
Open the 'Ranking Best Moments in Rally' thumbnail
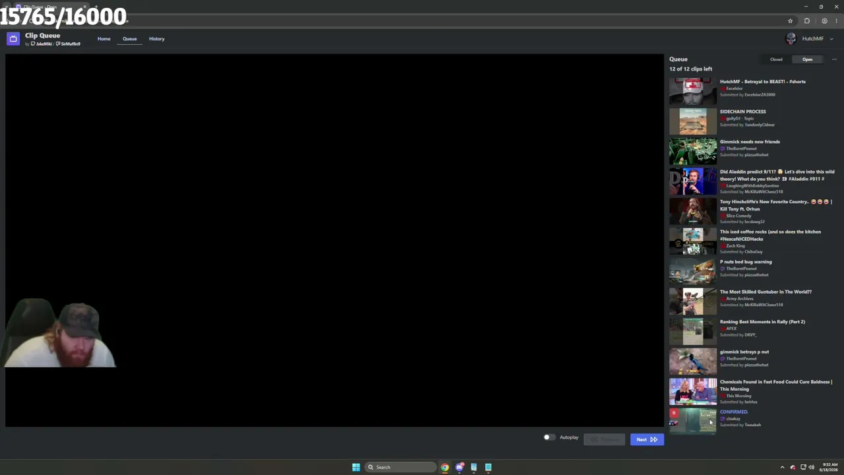point(693,331)
